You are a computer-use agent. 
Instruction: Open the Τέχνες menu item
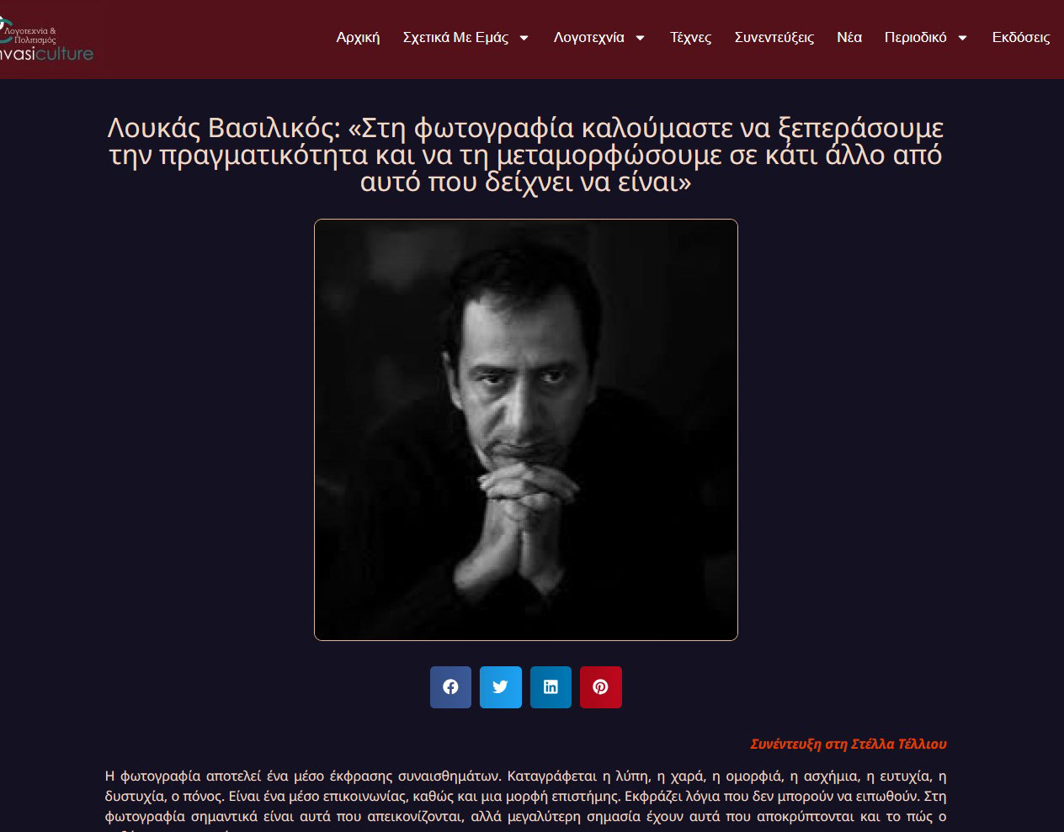(x=690, y=38)
